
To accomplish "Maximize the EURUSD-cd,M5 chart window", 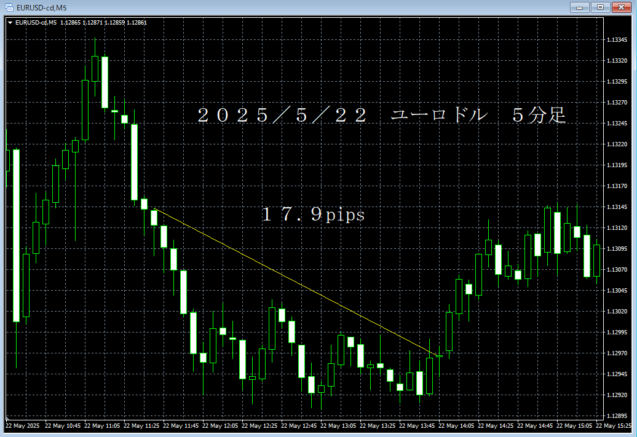I will pyautogui.click(x=600, y=7).
